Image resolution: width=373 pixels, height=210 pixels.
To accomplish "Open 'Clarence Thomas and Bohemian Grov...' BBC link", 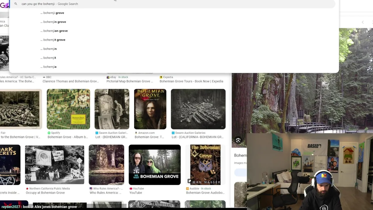I will coord(71,81).
